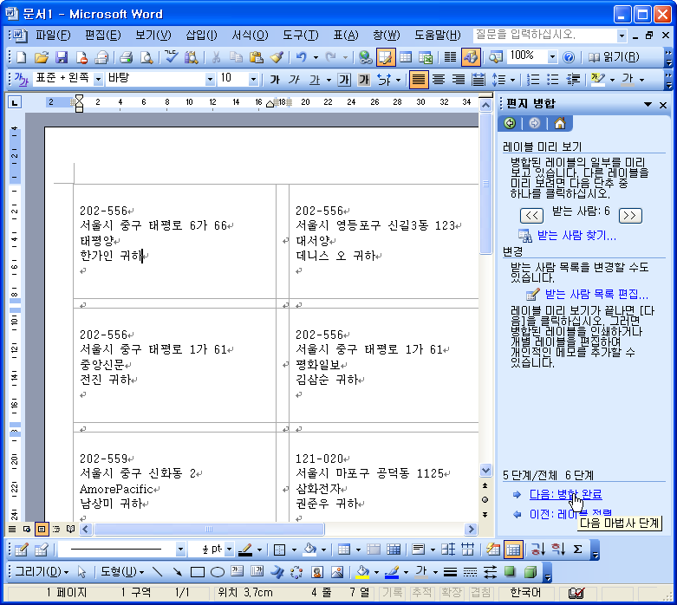Viewport: 677px width, 605px height.
Task: Open the line weight ½ pt dropdown
Action: pyautogui.click(x=229, y=550)
